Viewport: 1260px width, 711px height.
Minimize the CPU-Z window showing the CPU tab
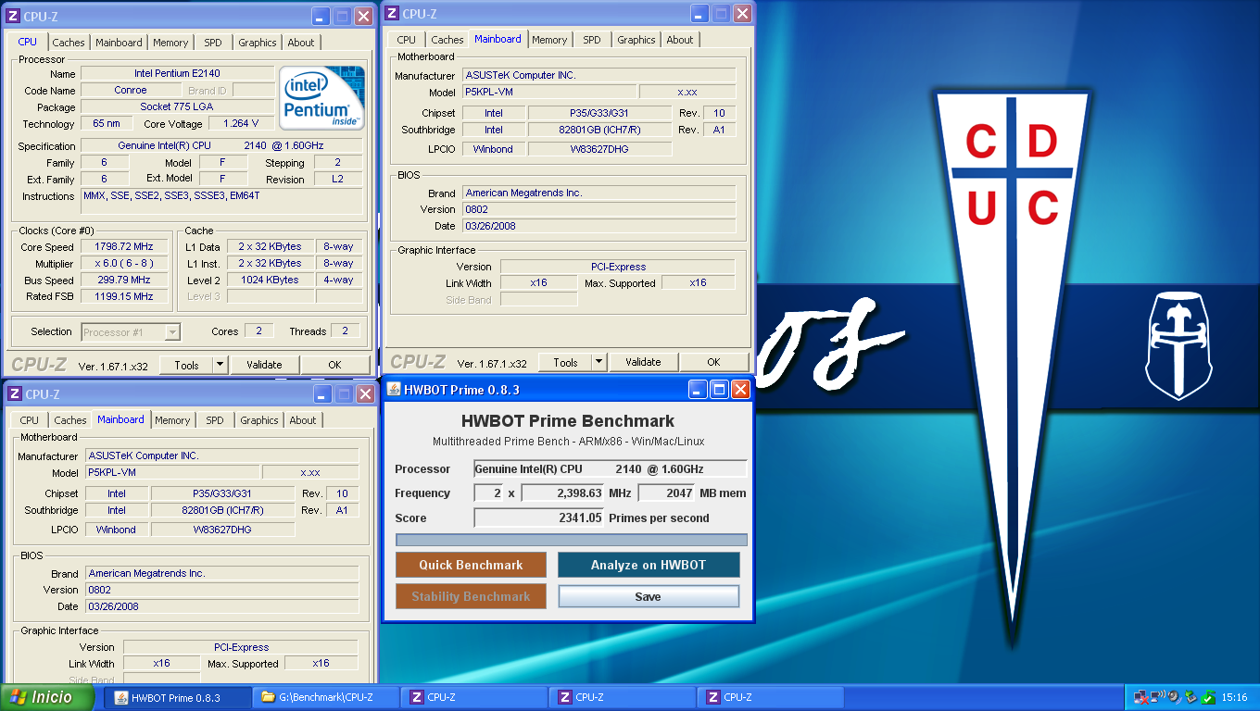click(x=321, y=16)
